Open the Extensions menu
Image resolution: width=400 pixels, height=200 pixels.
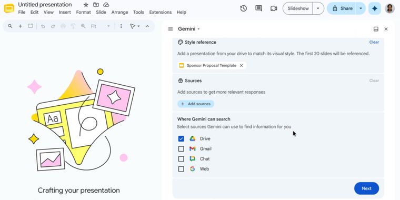point(161,12)
